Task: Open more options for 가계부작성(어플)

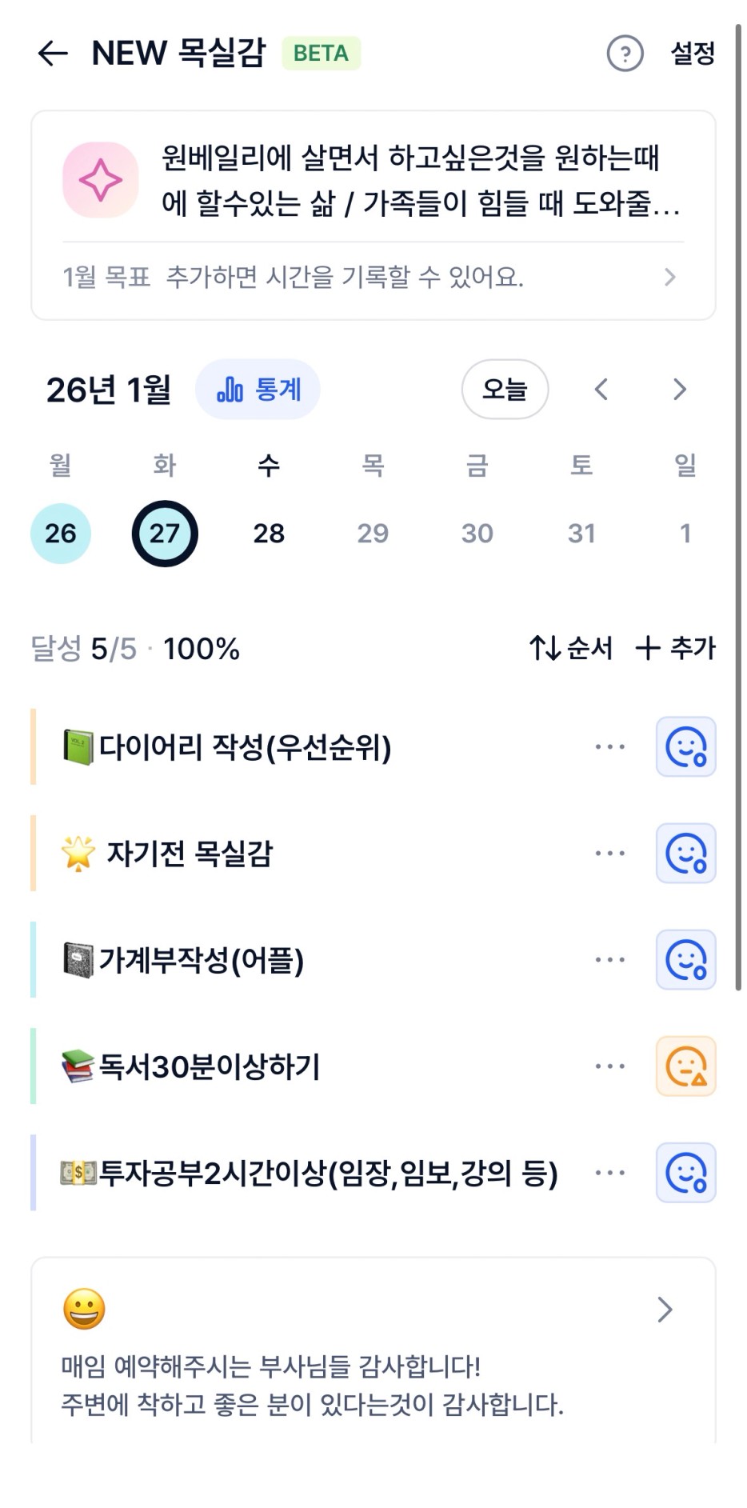Action: [x=610, y=959]
